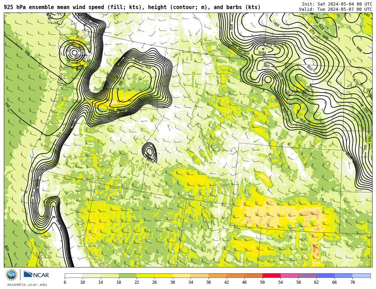Screen dimensions: 376x289
Task: Pick the pink 54–58 kts colorbar swatch
Action: [x=289, y=275]
